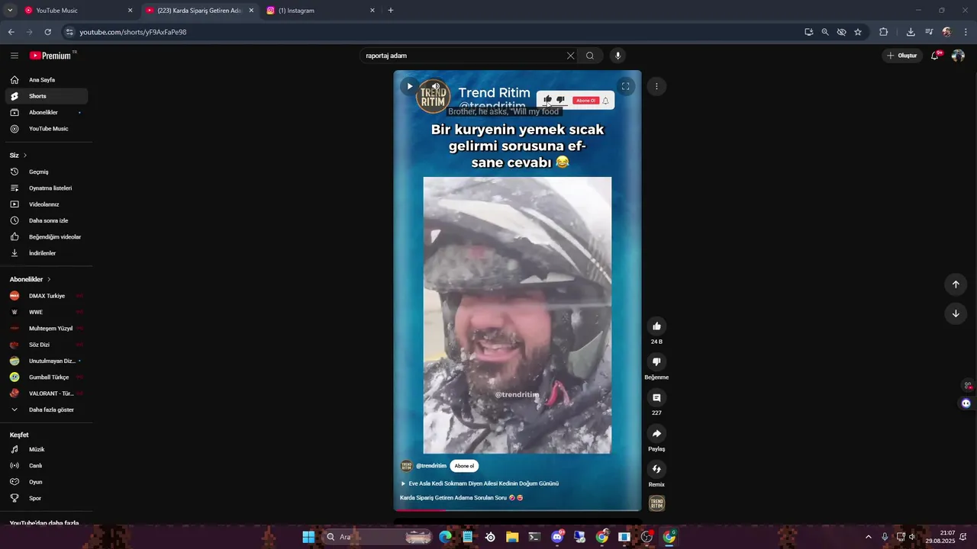Remix this Short
The image size is (977, 549).
tap(656, 470)
